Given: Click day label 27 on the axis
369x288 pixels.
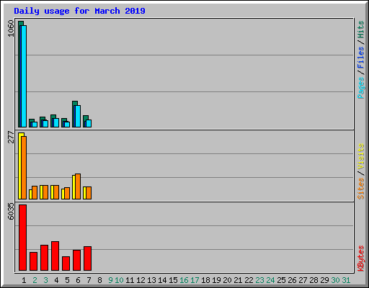Looking at the screenshot, I should click(303, 280).
